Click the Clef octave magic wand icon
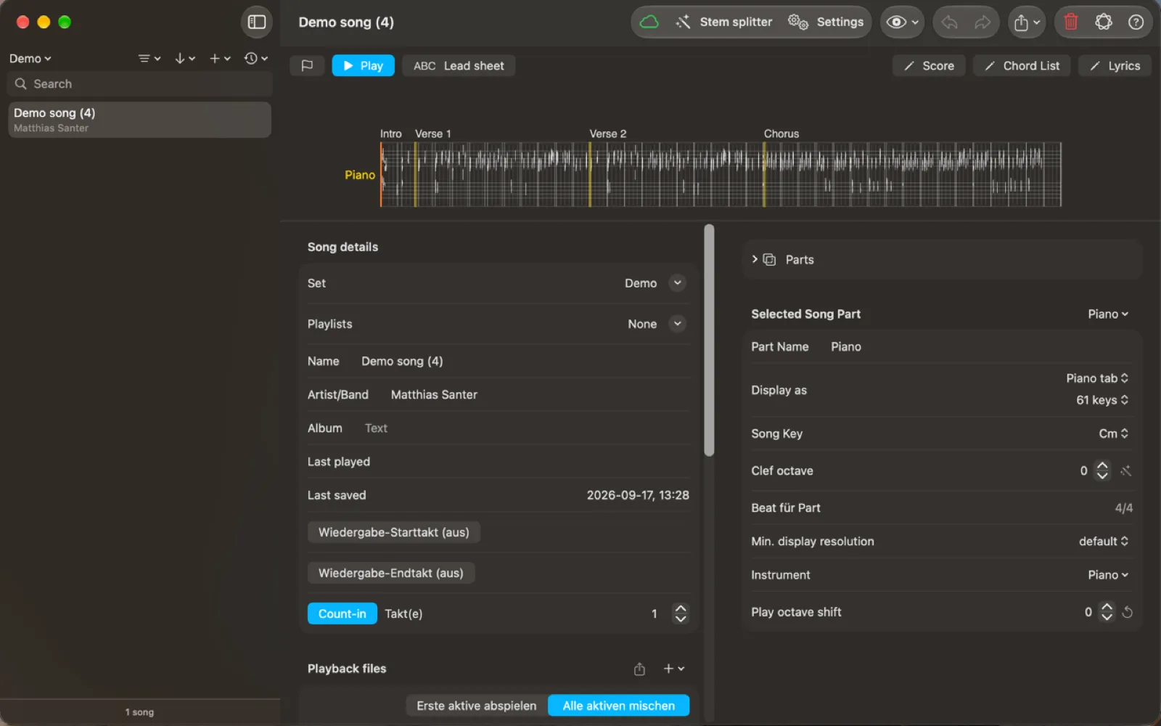The width and height of the screenshot is (1161, 726). coord(1125,471)
